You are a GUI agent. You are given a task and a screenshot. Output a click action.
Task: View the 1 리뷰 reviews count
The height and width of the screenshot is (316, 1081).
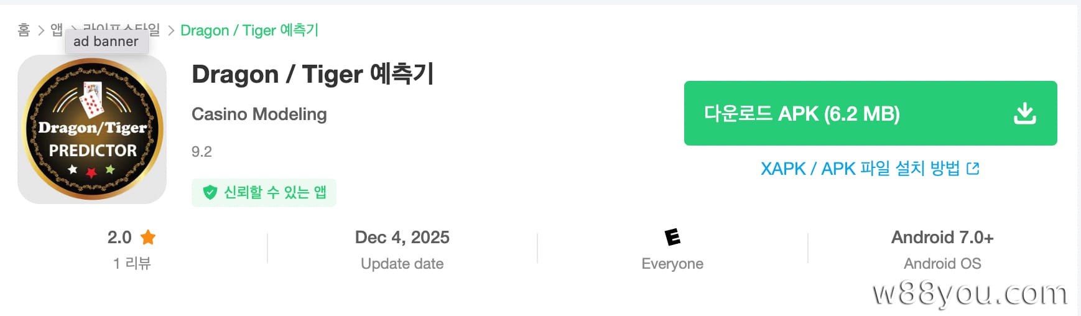point(132,263)
